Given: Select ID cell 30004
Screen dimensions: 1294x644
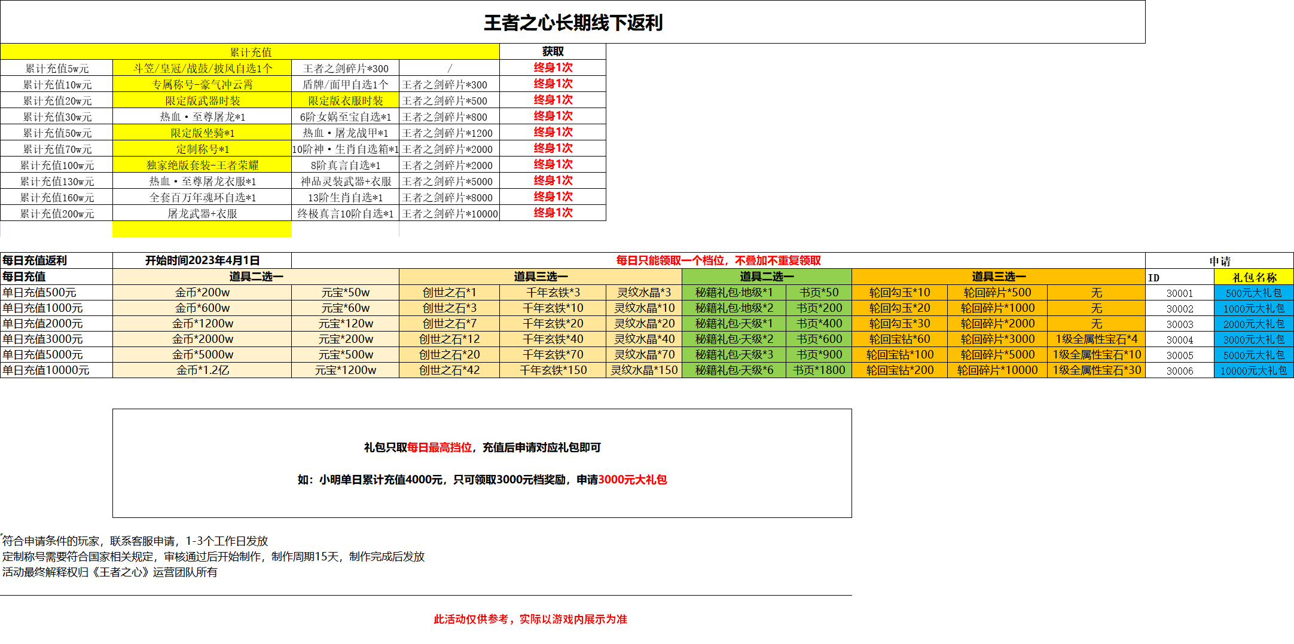Looking at the screenshot, I should [1180, 340].
